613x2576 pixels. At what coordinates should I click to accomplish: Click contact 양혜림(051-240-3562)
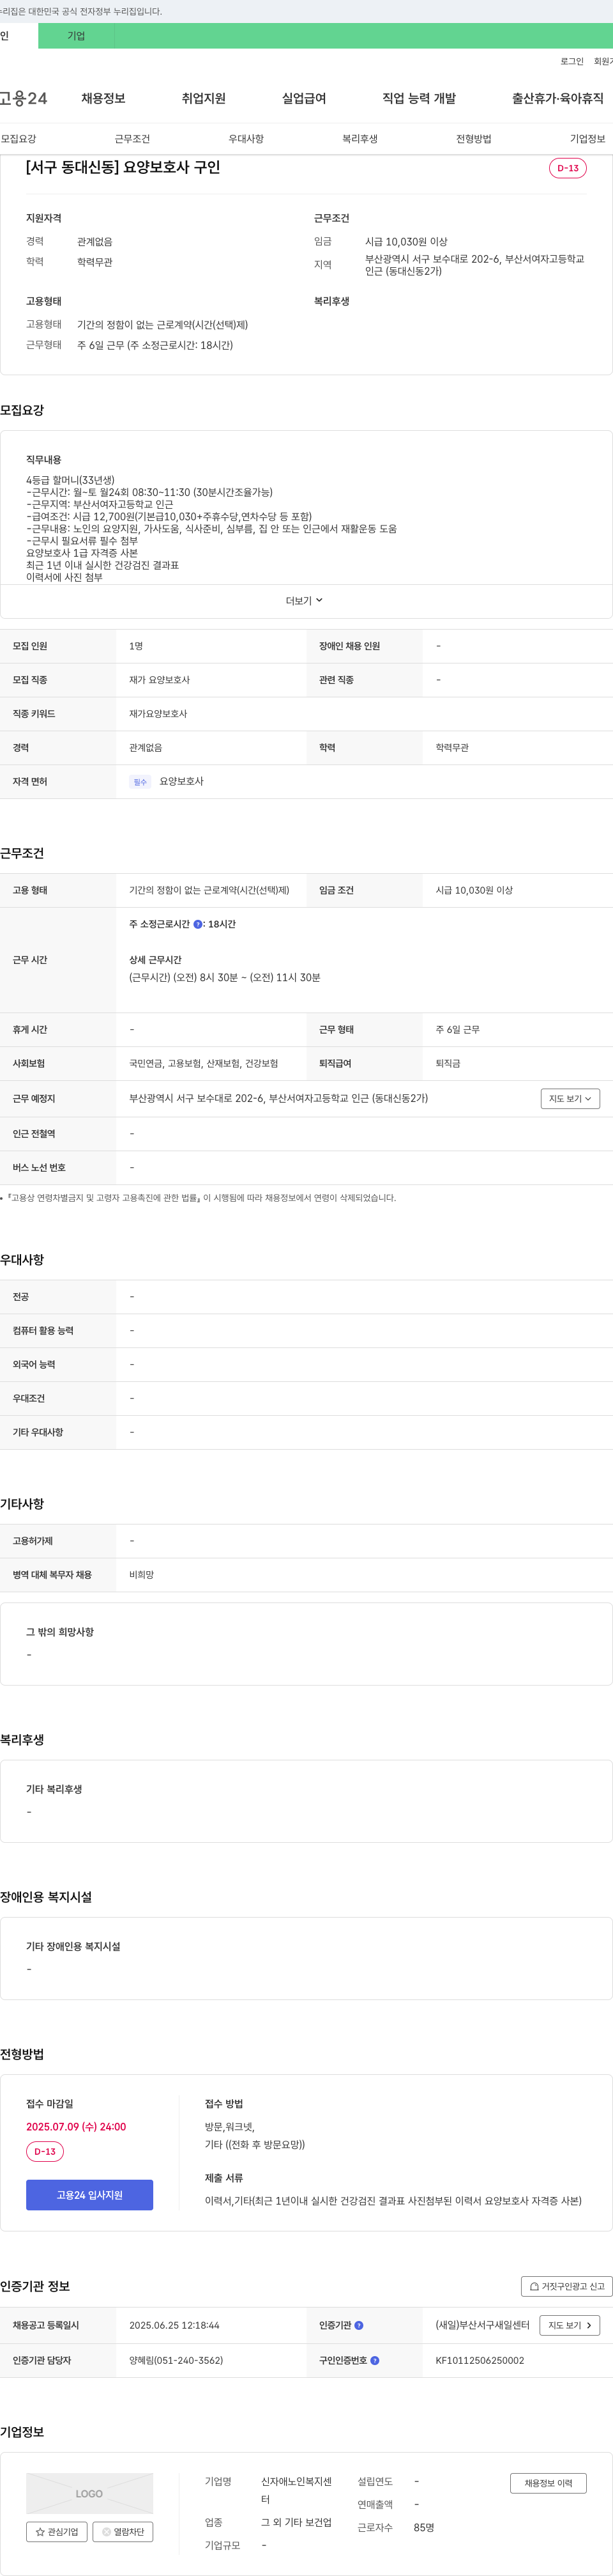pyautogui.click(x=176, y=2360)
